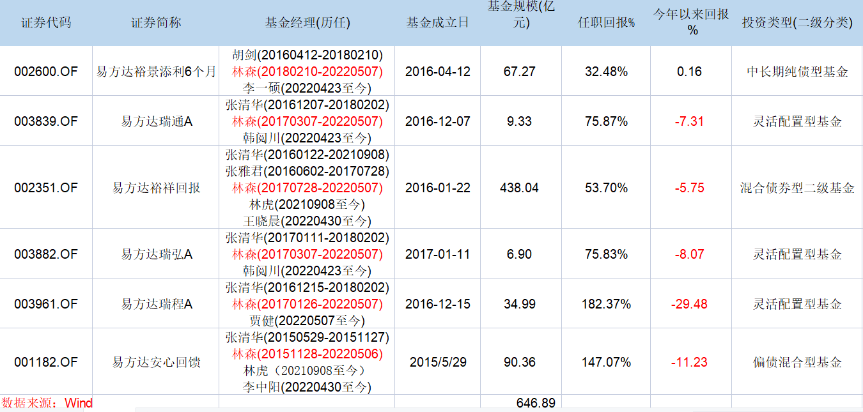This screenshot has height=412, width=863.
Task: Click tenure return 75.83%
Action: coord(606,254)
